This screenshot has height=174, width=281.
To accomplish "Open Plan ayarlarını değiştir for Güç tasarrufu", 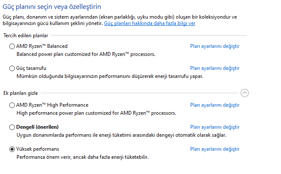I will 215,68.
